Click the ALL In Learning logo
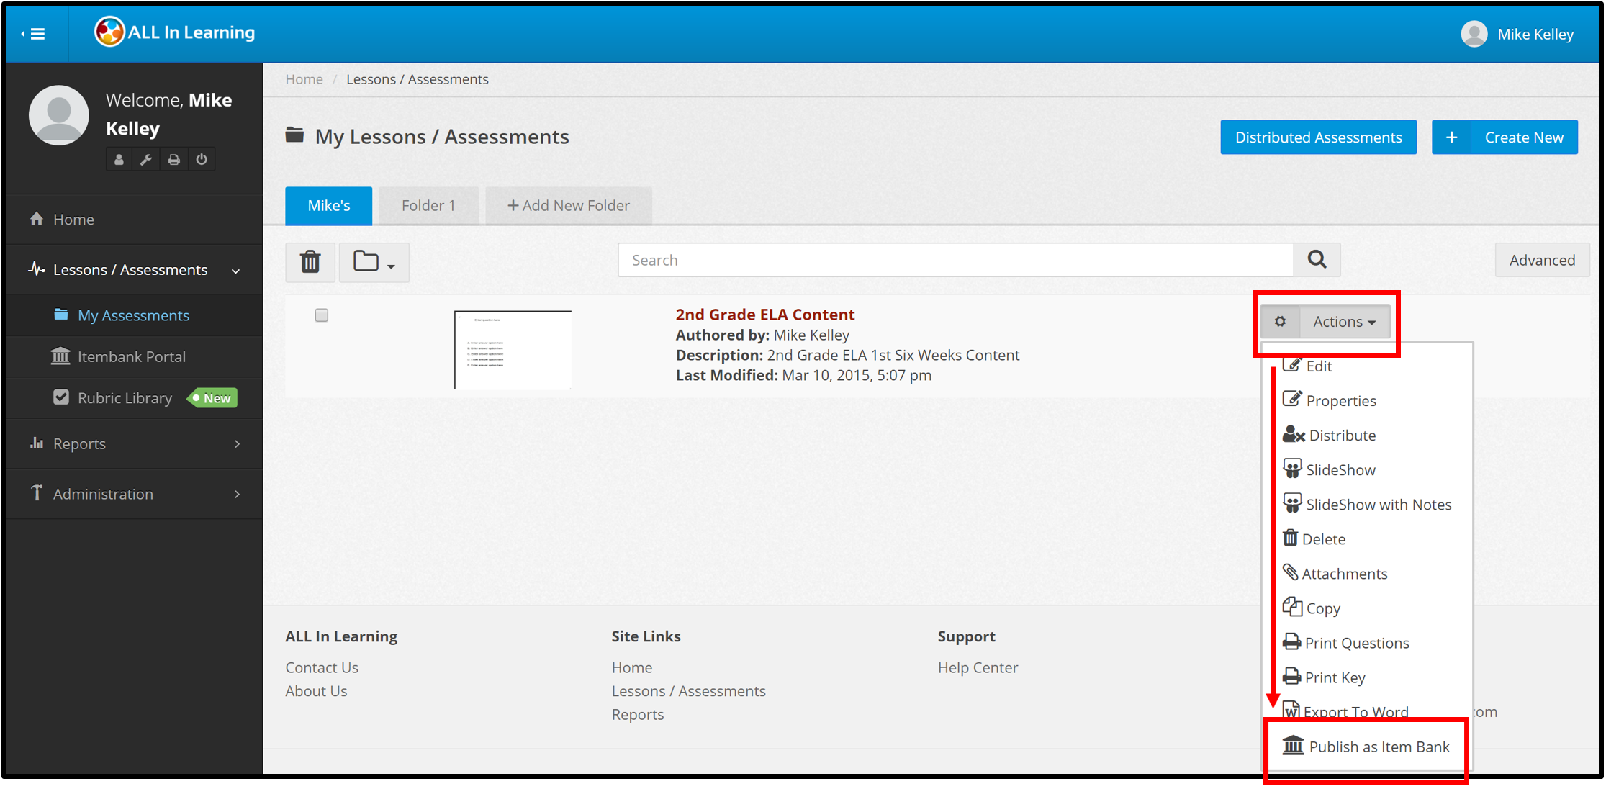This screenshot has width=1606, height=789. click(x=175, y=32)
